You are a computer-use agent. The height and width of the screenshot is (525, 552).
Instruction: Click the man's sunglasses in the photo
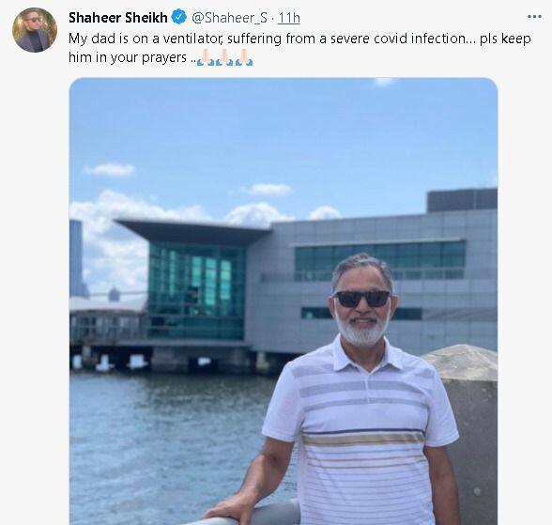point(362,299)
